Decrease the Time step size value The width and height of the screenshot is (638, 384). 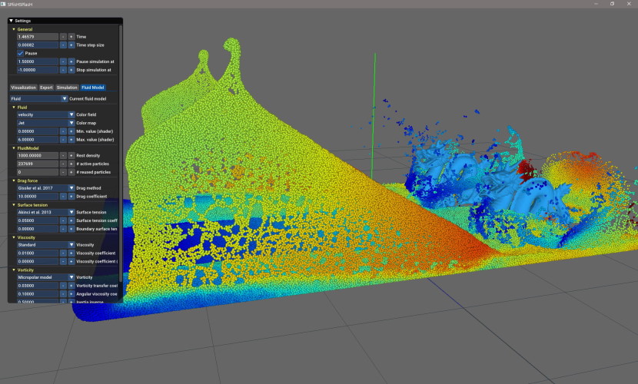click(63, 45)
